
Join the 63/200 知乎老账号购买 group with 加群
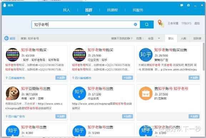click(x=61, y=78)
